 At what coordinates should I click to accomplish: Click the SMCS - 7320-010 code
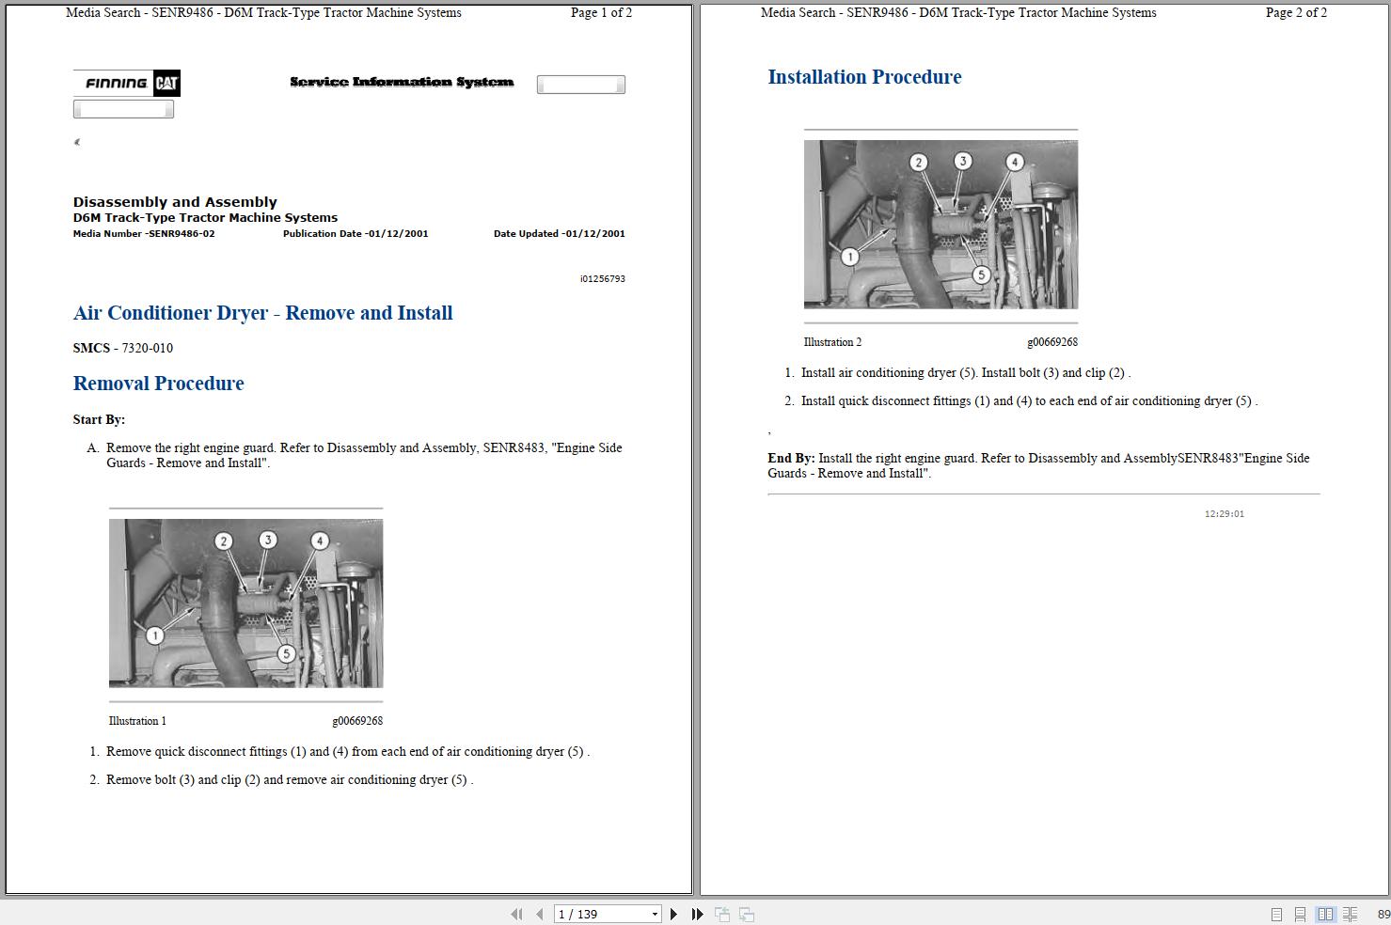point(123,348)
